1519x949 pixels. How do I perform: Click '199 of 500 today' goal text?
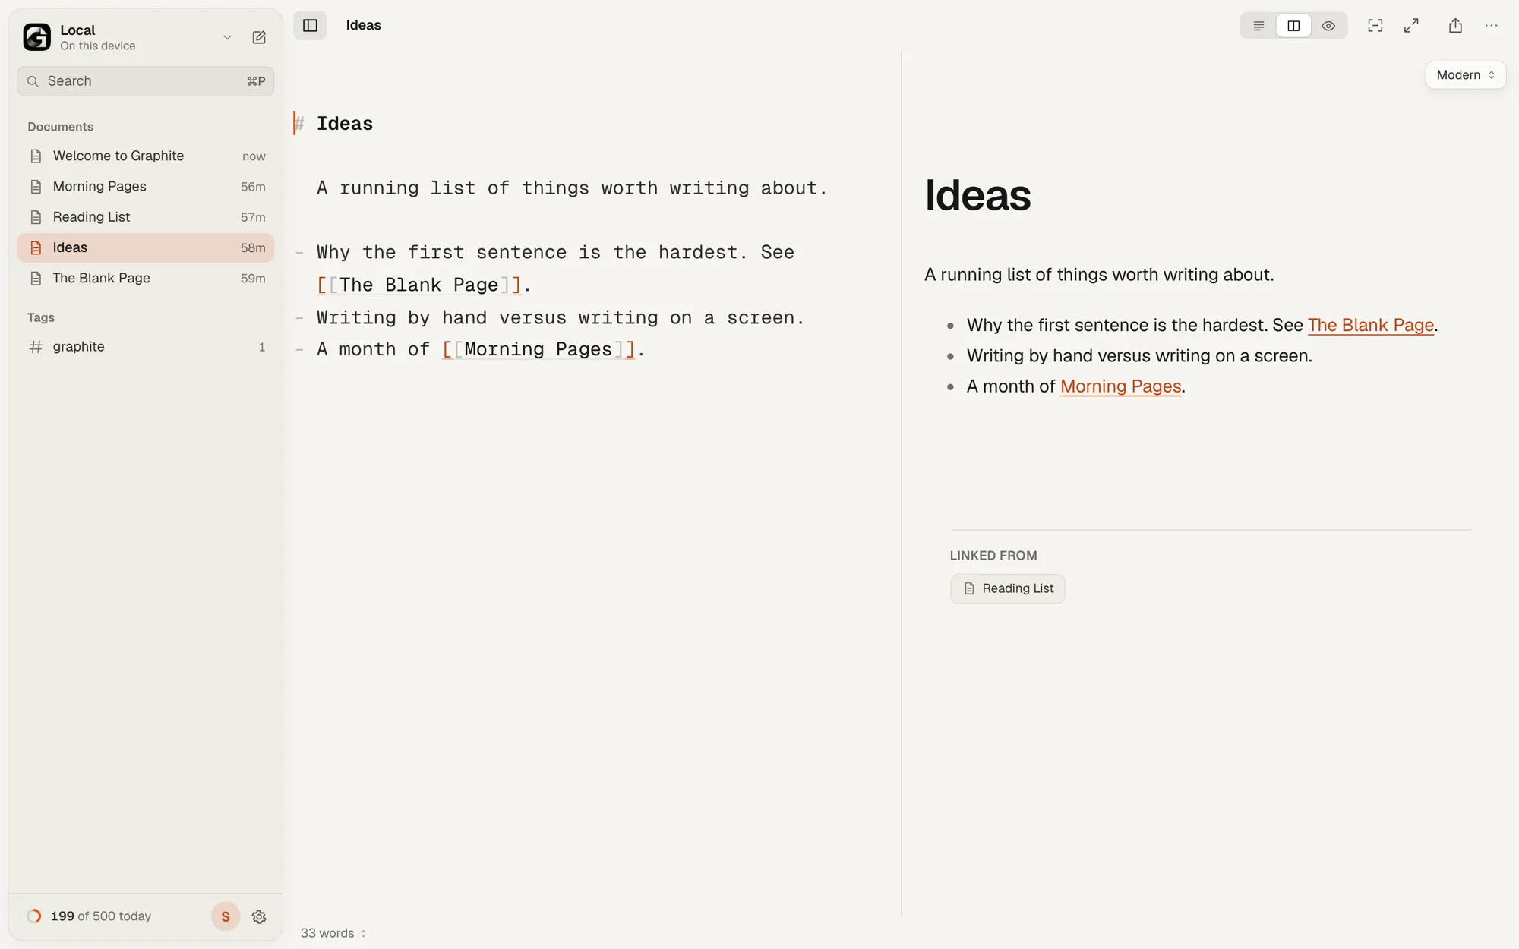tap(101, 916)
